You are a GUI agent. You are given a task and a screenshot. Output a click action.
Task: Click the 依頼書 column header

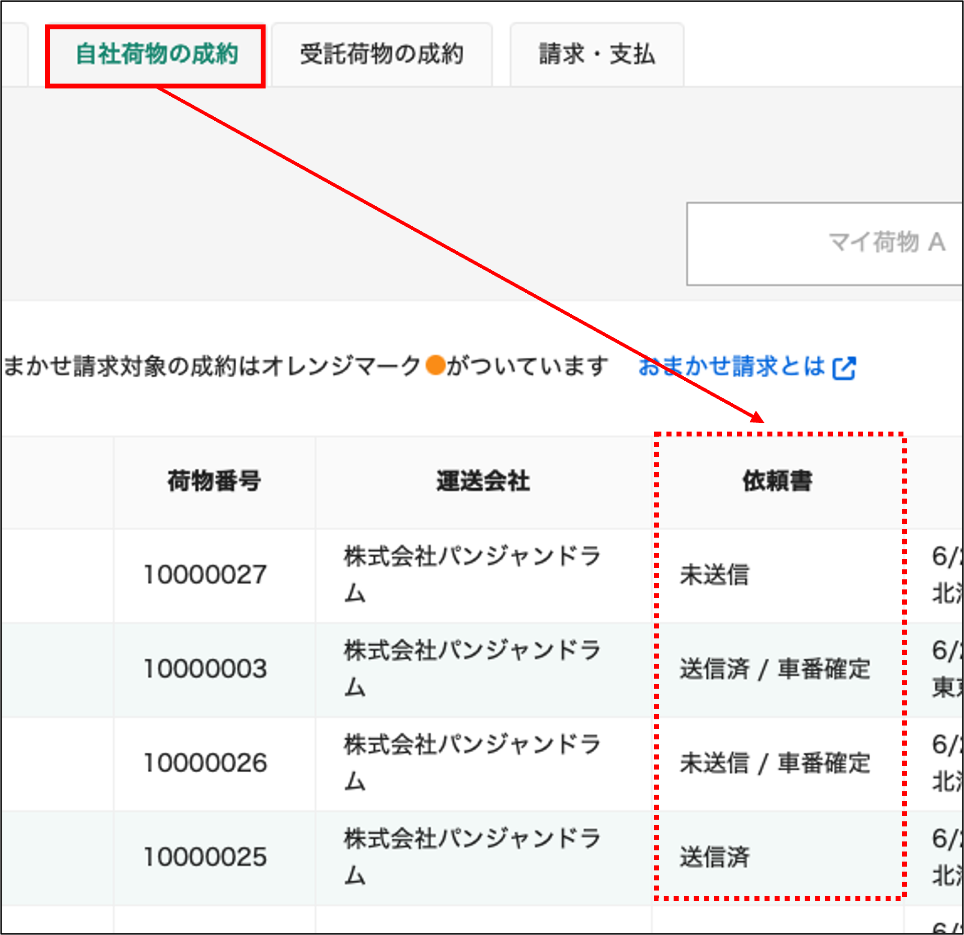[777, 481]
